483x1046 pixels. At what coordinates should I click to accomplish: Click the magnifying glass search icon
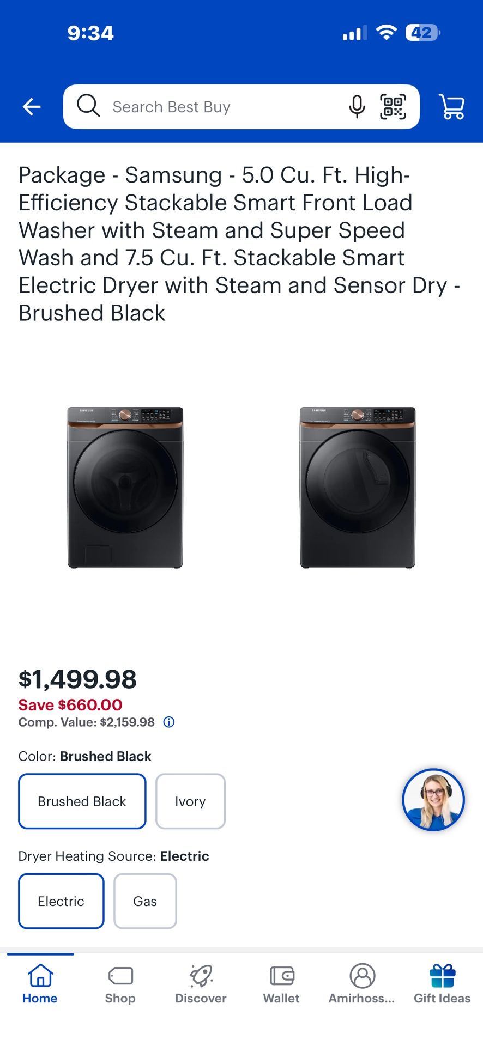click(x=88, y=106)
